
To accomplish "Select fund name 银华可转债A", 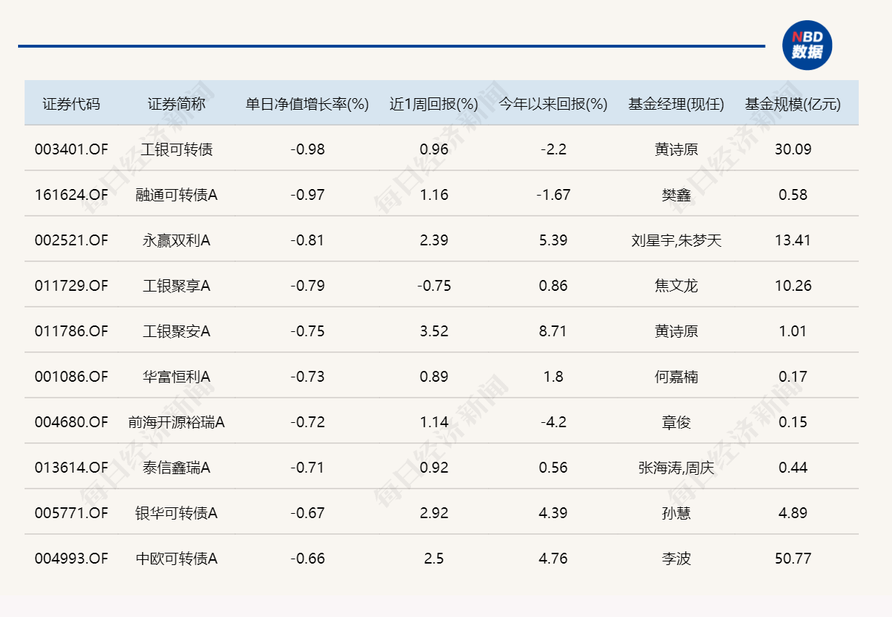I will click(x=176, y=513).
